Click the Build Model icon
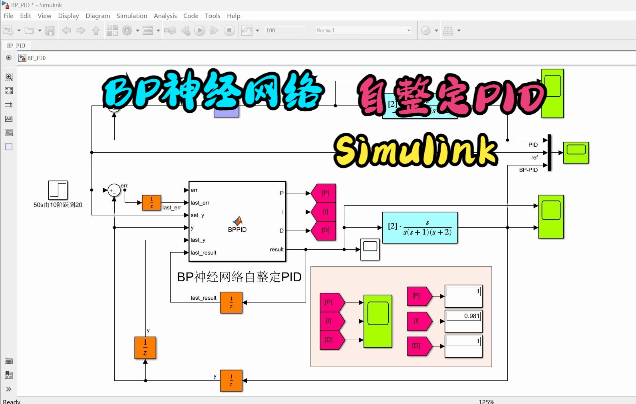This screenshot has width=636, height=404. (x=448, y=30)
